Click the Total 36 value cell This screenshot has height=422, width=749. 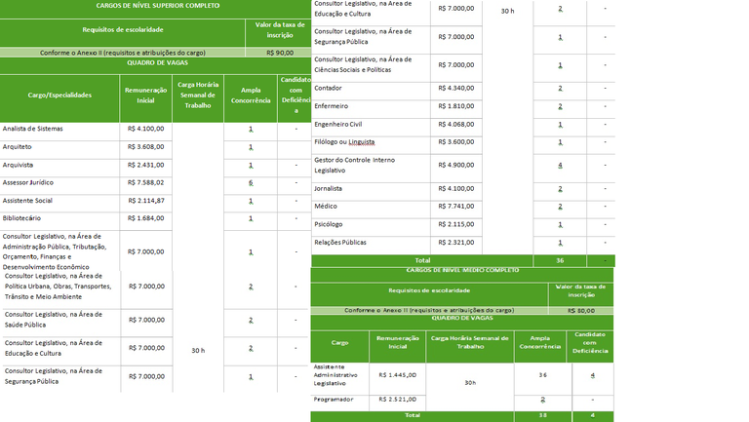click(x=560, y=260)
